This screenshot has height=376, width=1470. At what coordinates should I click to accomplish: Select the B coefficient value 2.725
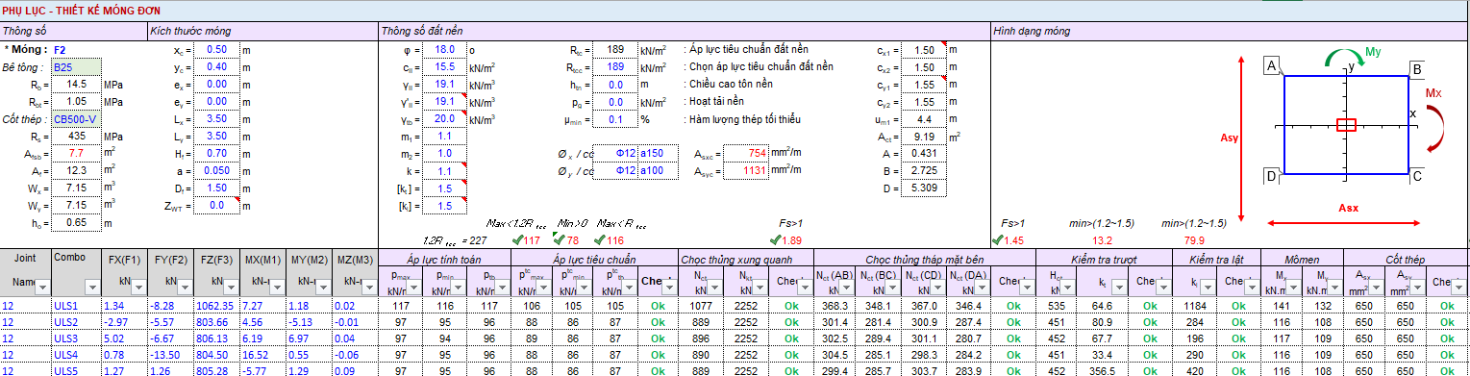pos(924,171)
